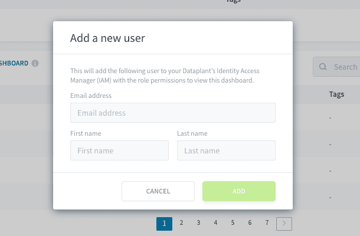Open page 3 of results

198,222
